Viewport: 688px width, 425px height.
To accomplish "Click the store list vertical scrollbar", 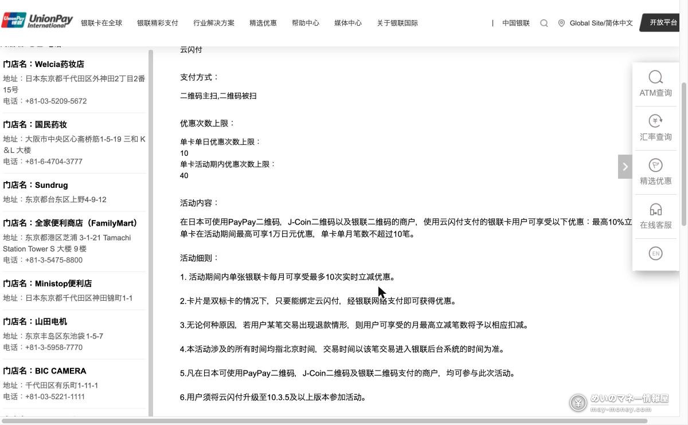I will click(151, 233).
